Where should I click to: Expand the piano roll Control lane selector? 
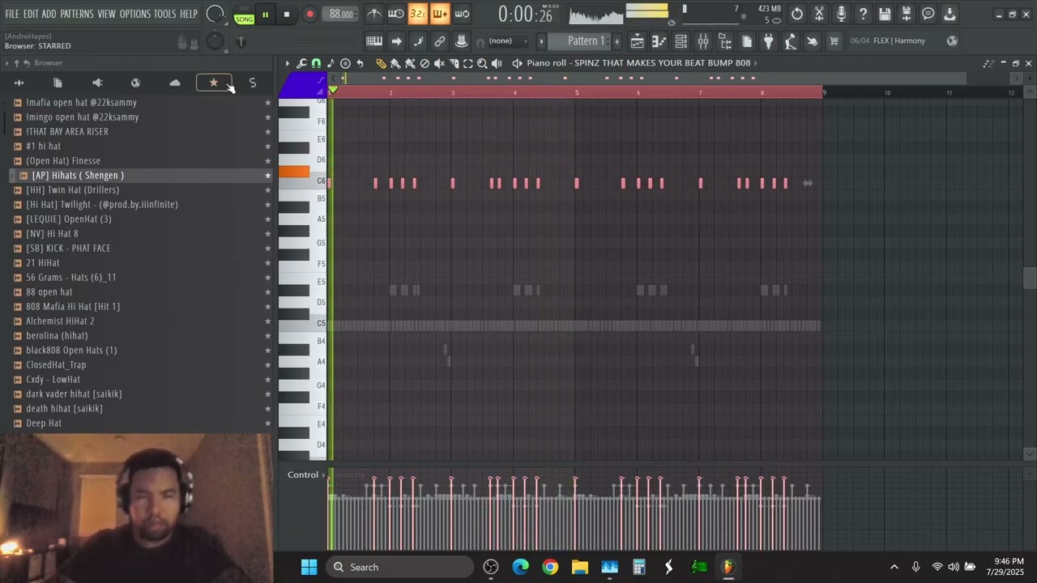(x=305, y=474)
